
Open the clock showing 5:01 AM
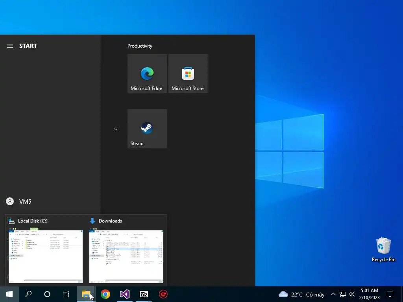(369, 294)
